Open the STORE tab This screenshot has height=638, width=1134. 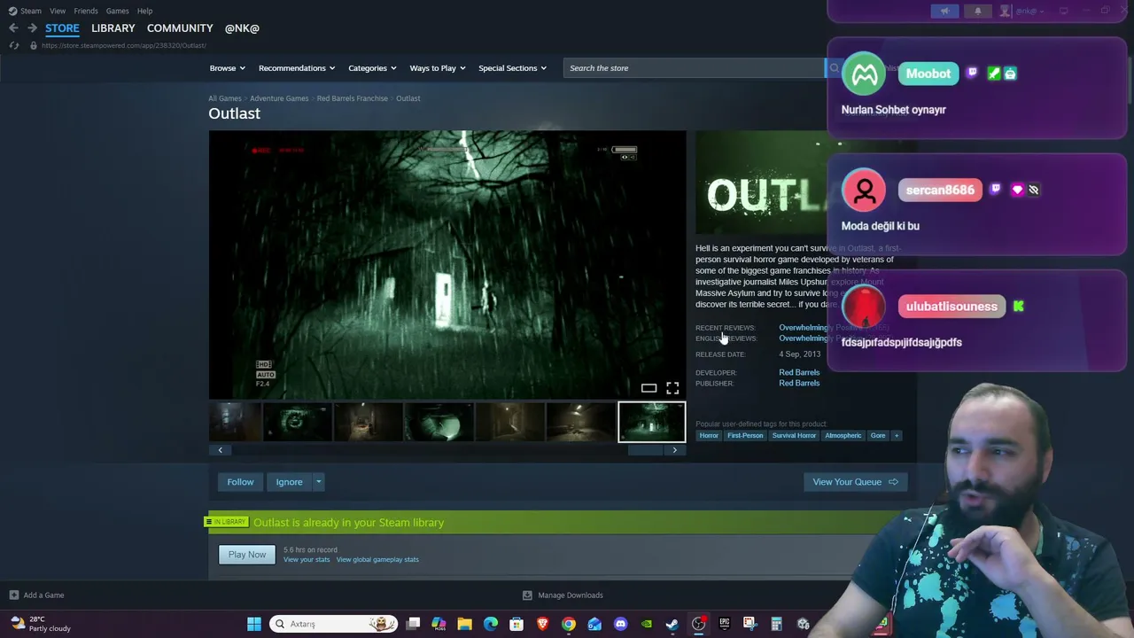coord(62,28)
